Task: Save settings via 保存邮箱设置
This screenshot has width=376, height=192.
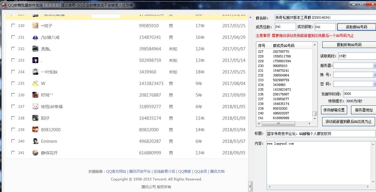Action: 334,110
